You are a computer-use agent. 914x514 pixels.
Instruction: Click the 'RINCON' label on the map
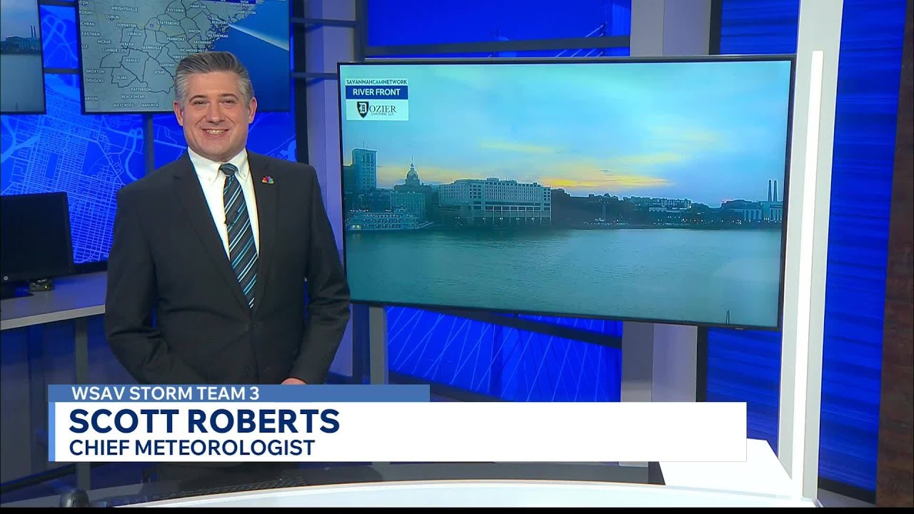pyautogui.click(x=194, y=31)
